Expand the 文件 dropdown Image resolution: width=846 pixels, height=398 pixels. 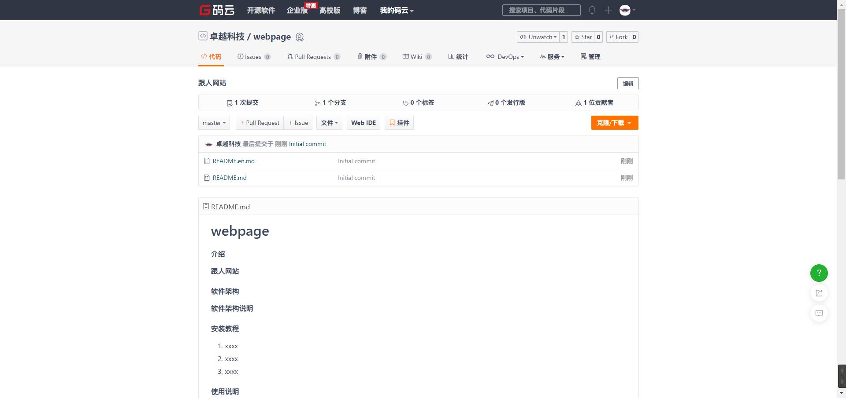point(329,123)
